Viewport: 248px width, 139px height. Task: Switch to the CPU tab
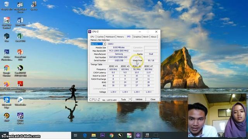92,37
